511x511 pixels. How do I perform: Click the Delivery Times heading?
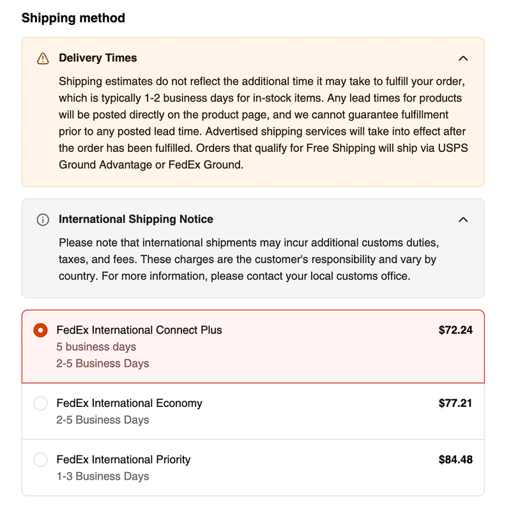(x=98, y=57)
